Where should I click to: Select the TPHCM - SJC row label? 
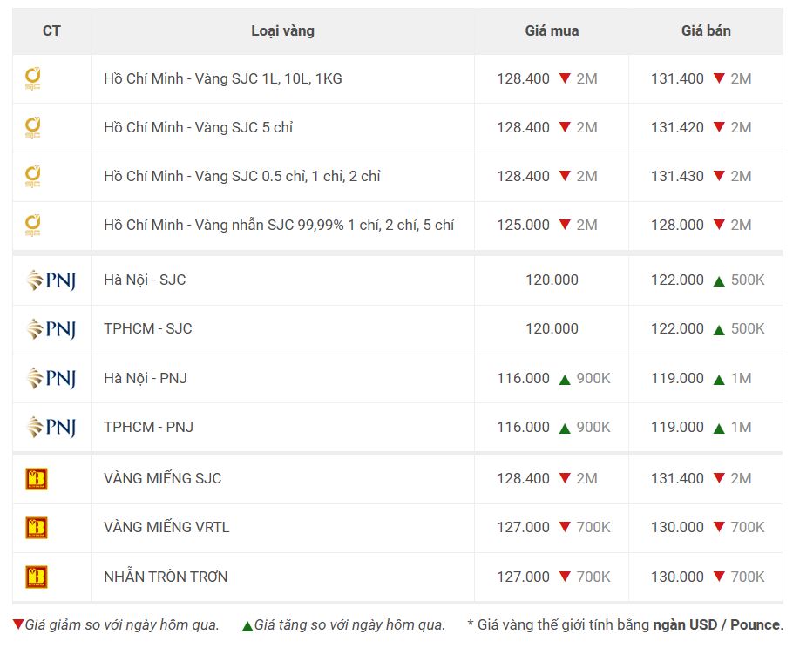(147, 328)
